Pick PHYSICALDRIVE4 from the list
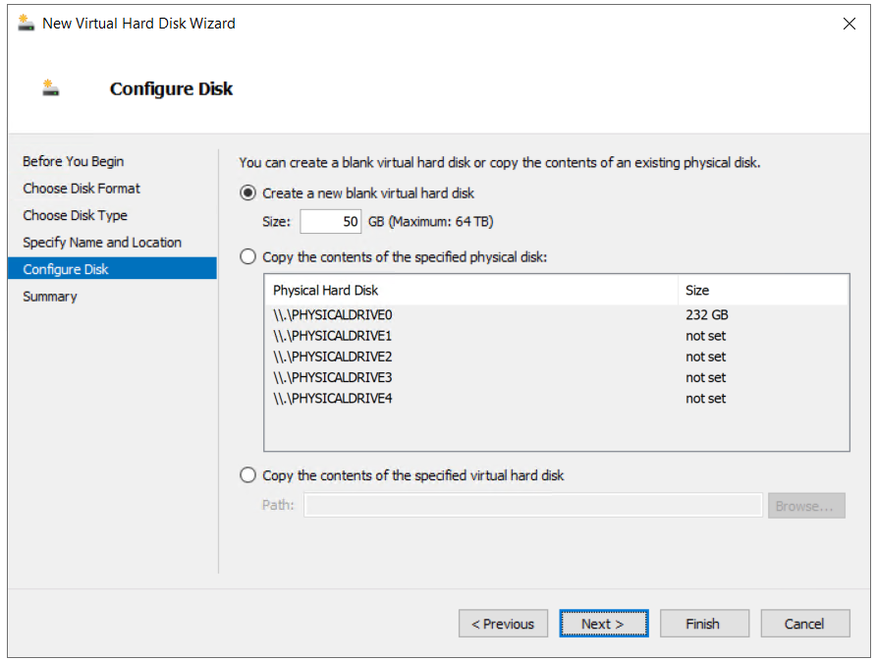876x661 pixels. point(334,399)
